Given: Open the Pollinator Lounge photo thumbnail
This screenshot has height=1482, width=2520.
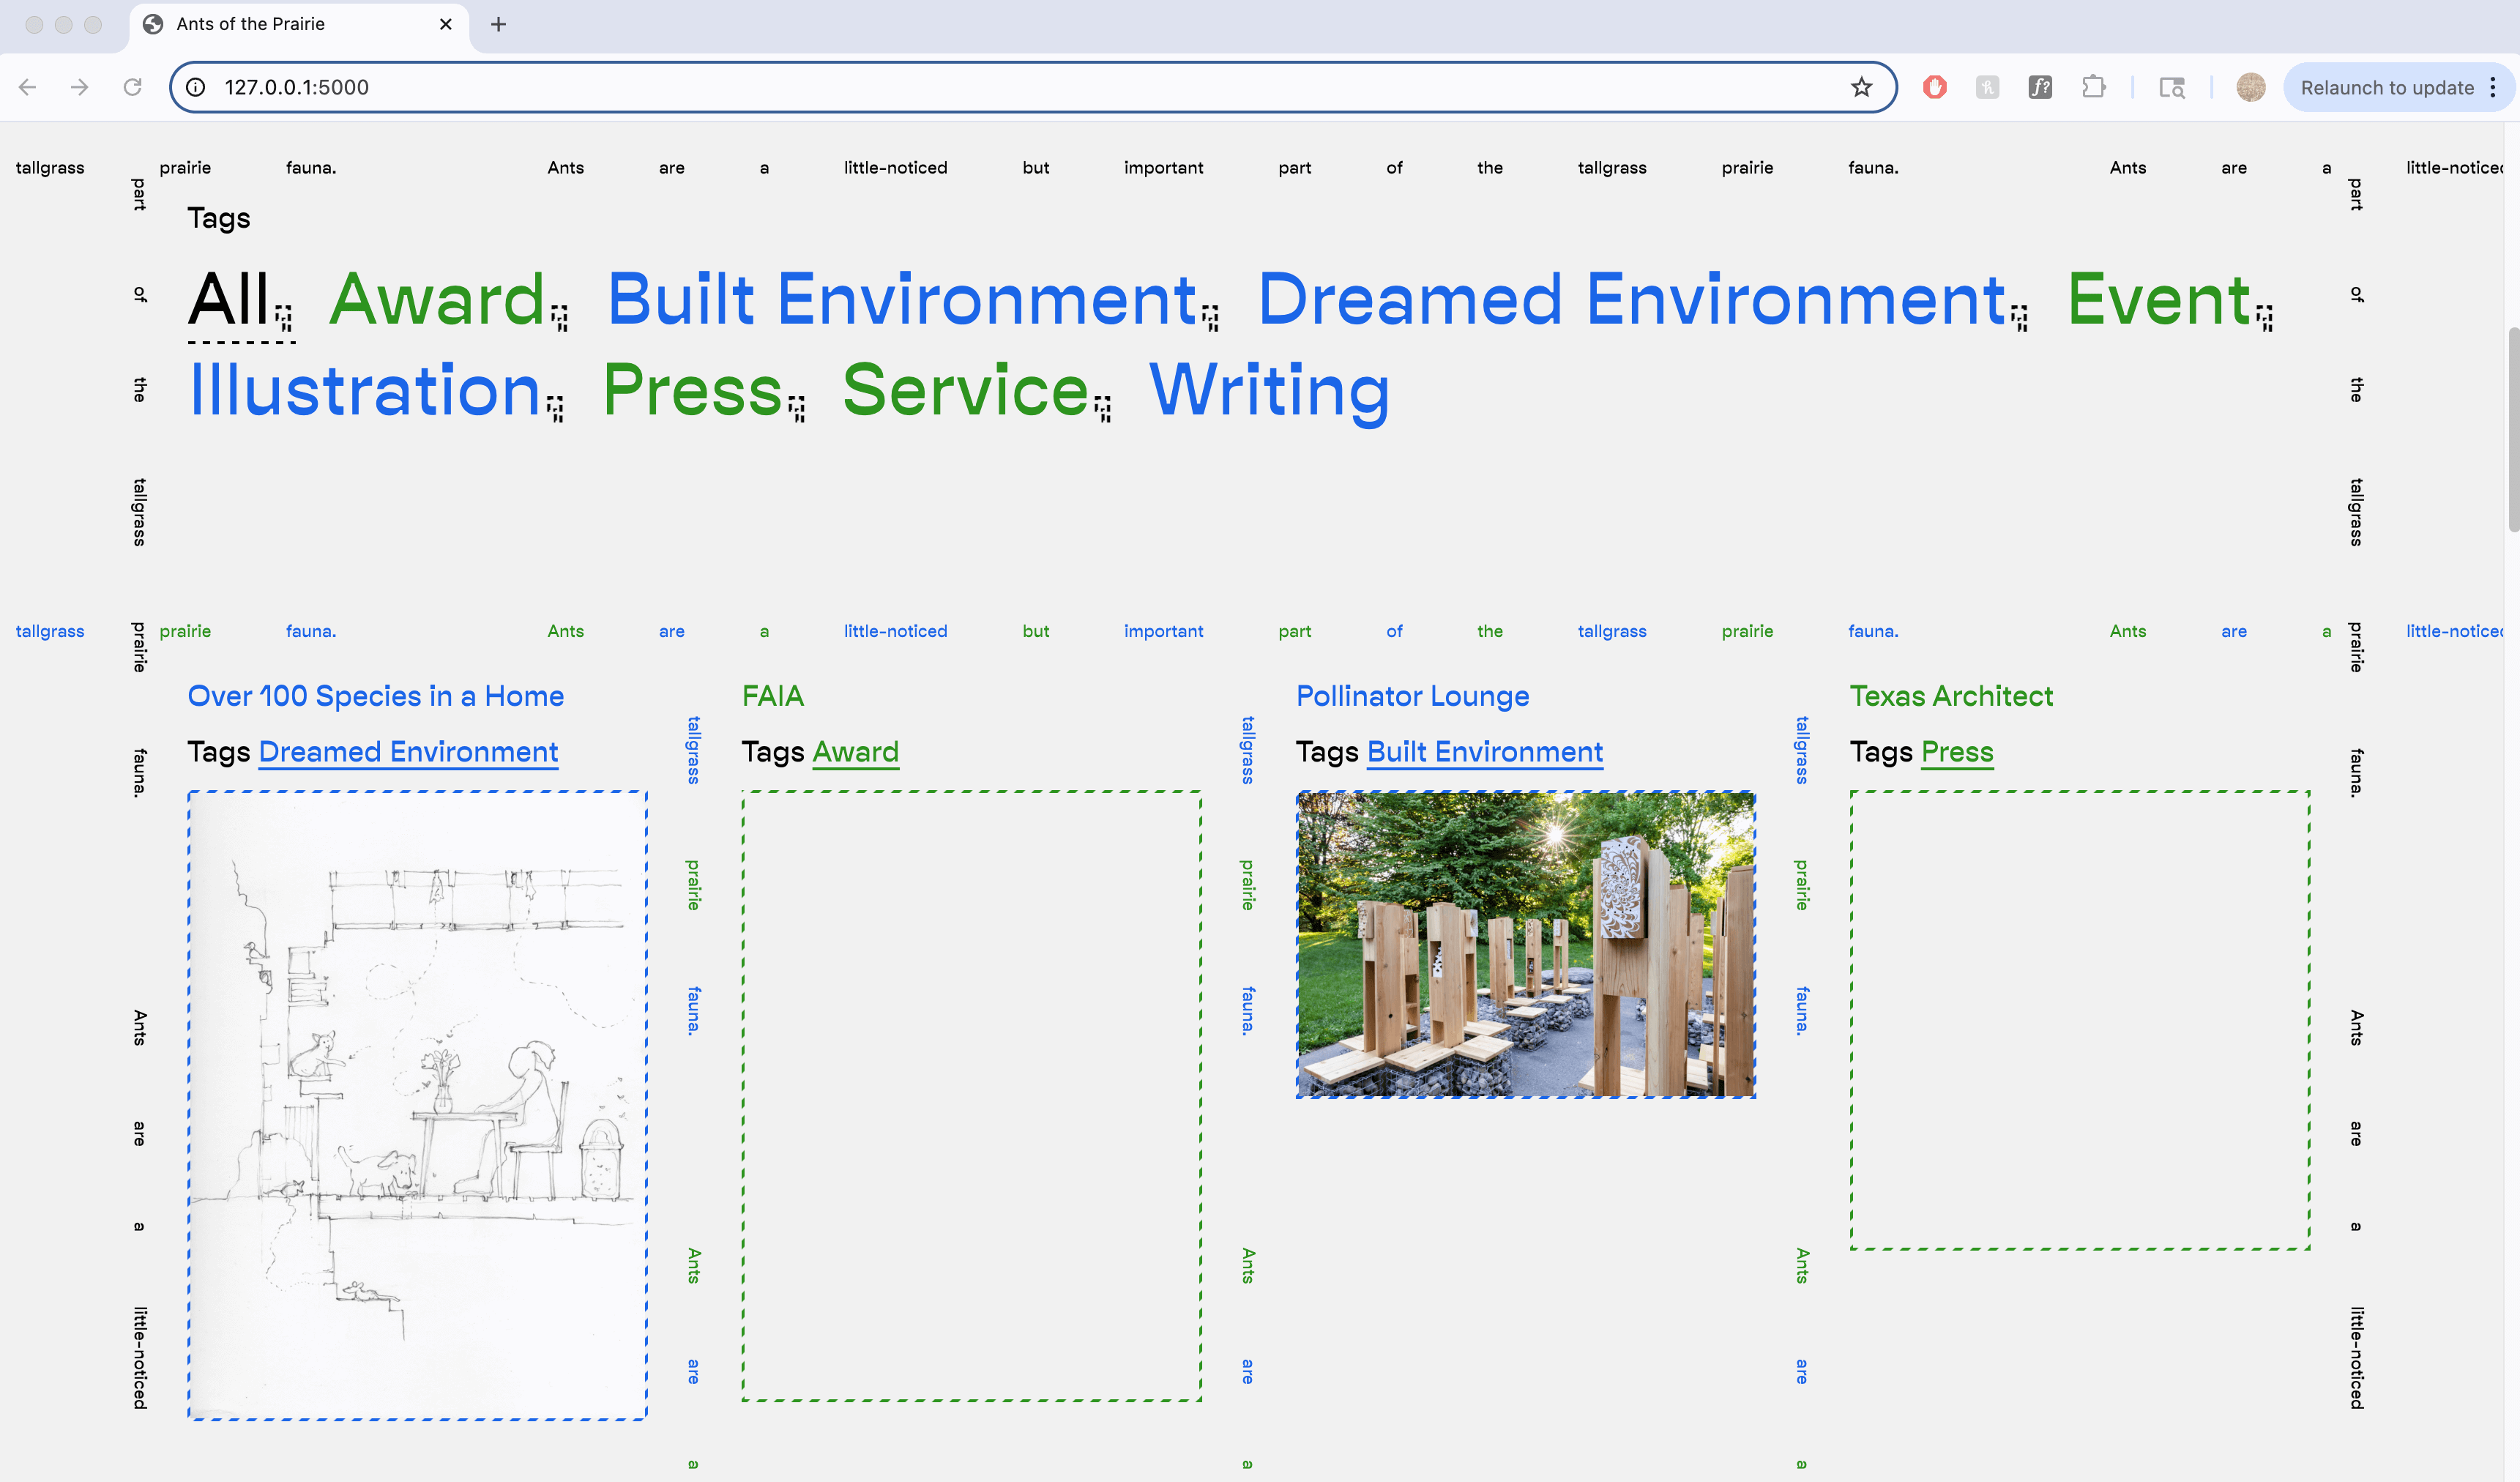Looking at the screenshot, I should click(x=1526, y=944).
